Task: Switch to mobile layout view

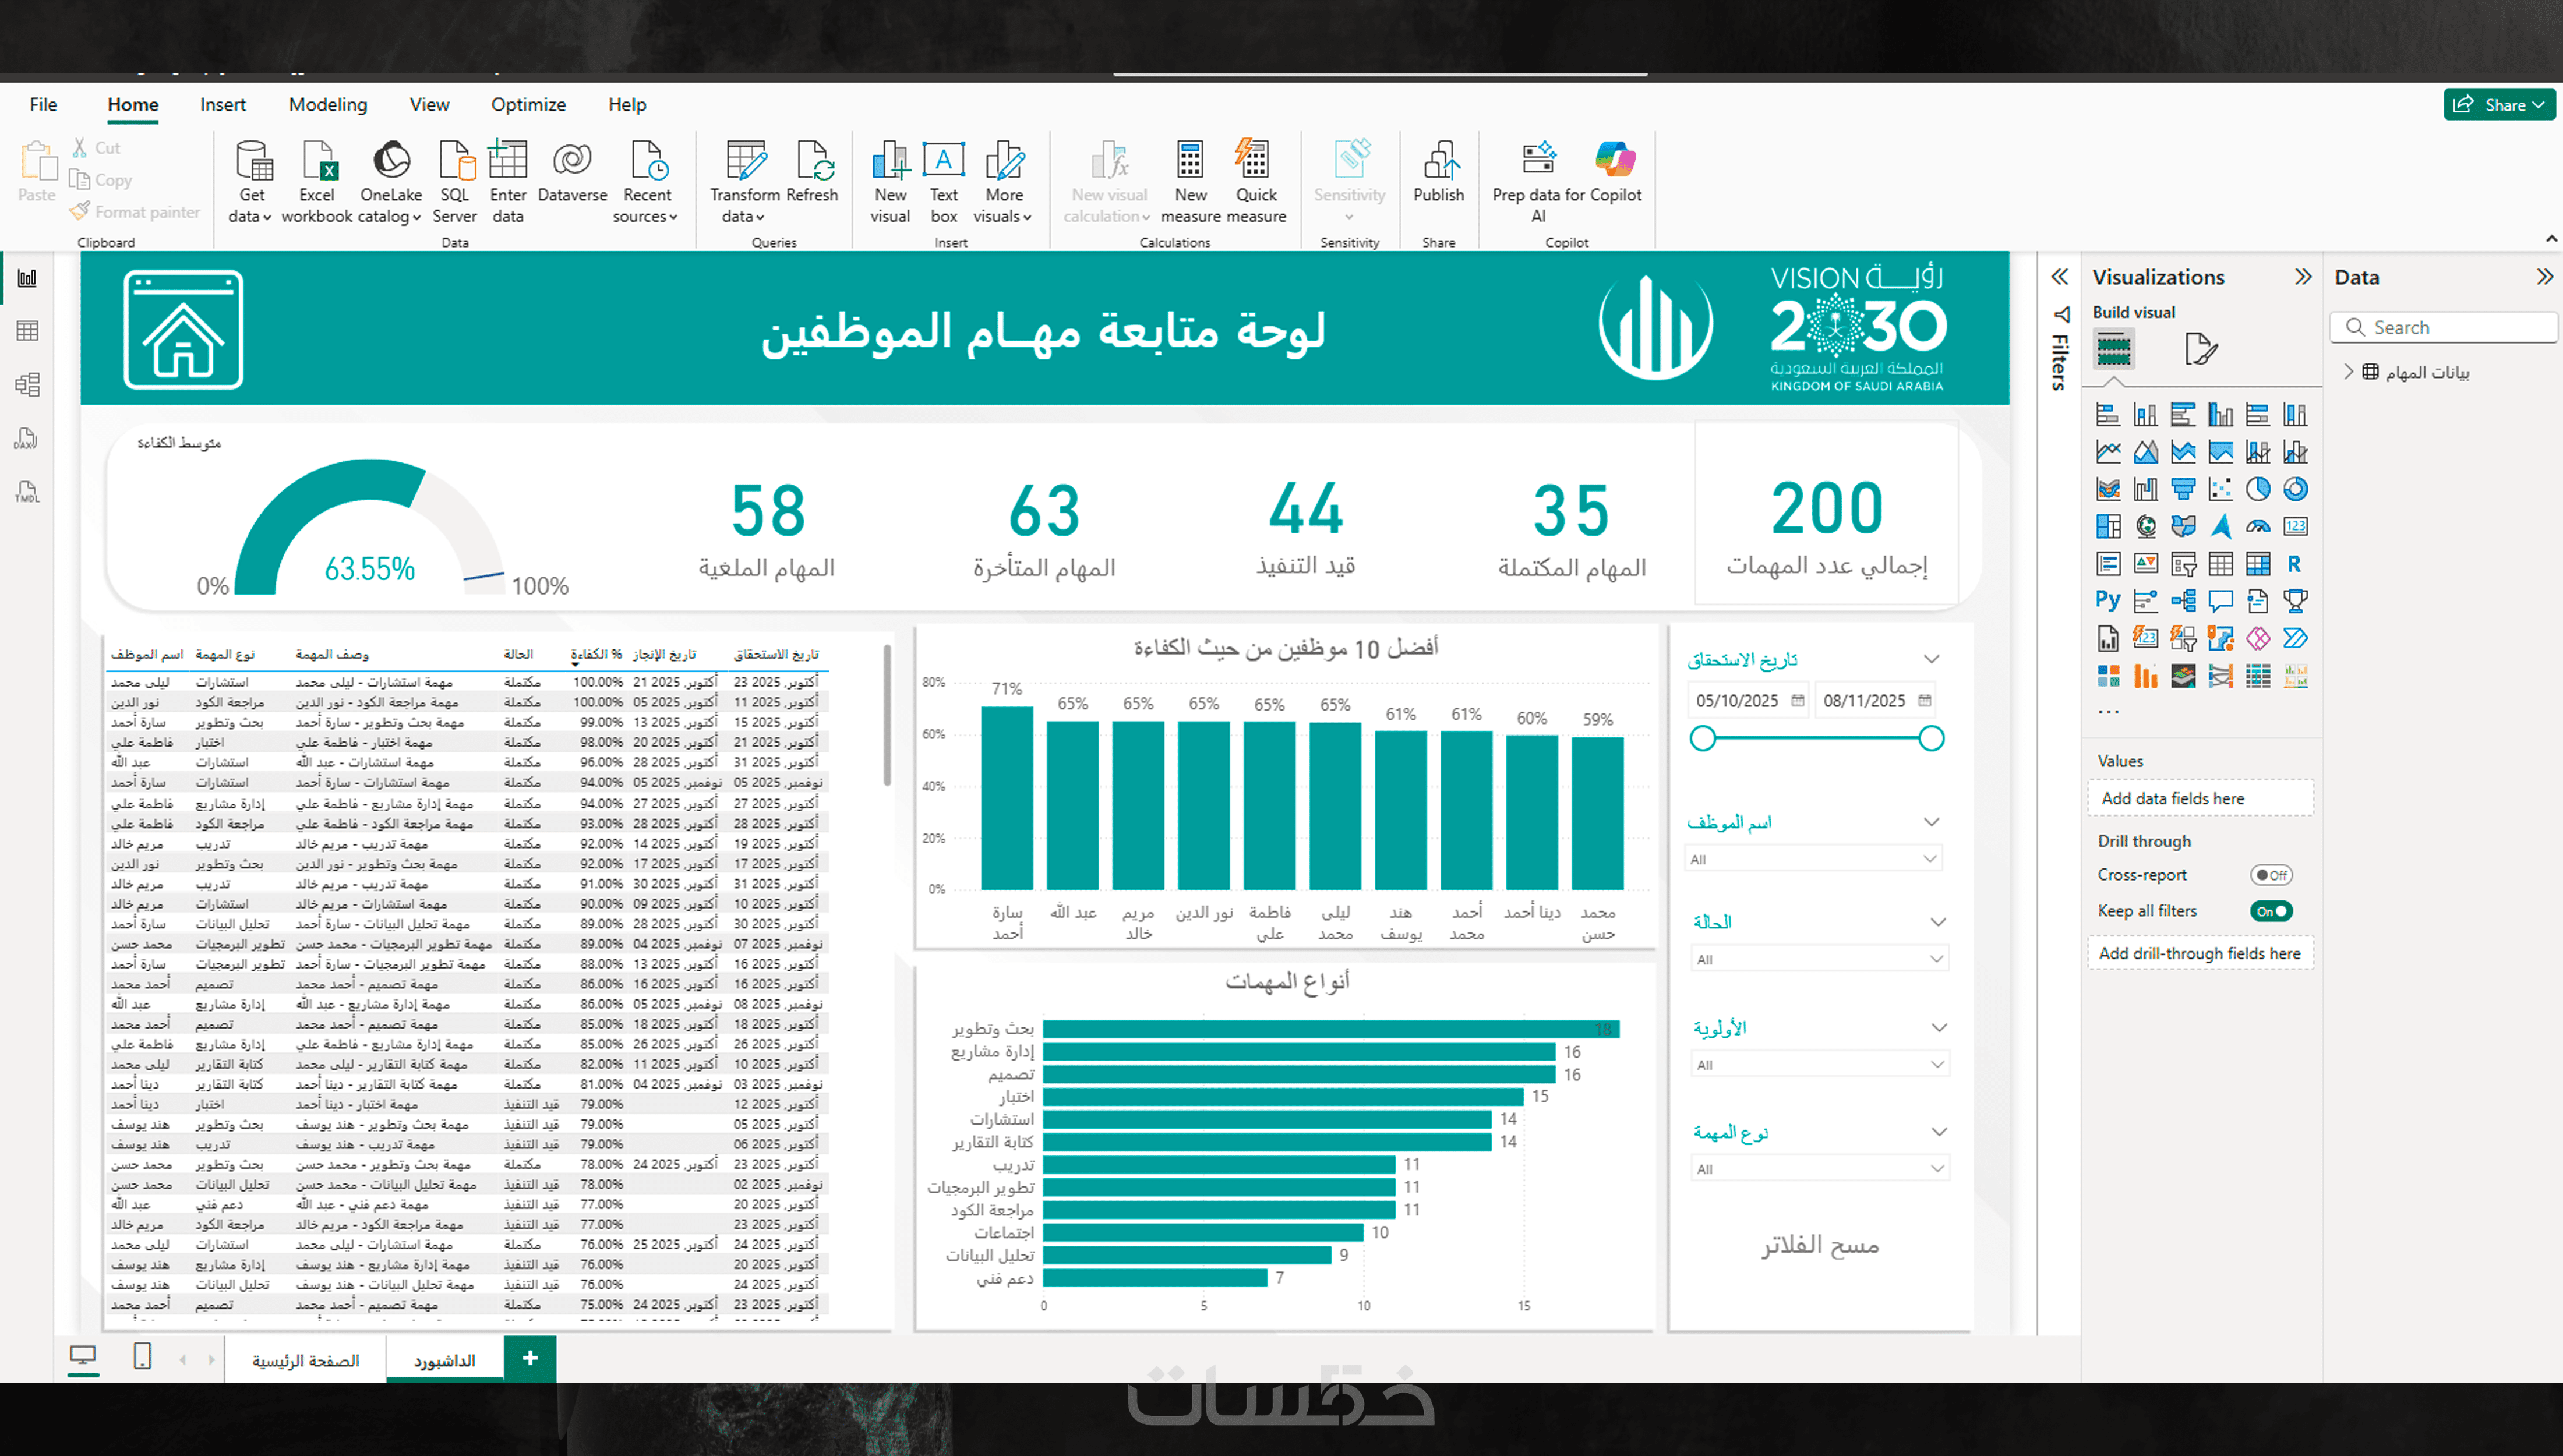Action: (x=142, y=1357)
